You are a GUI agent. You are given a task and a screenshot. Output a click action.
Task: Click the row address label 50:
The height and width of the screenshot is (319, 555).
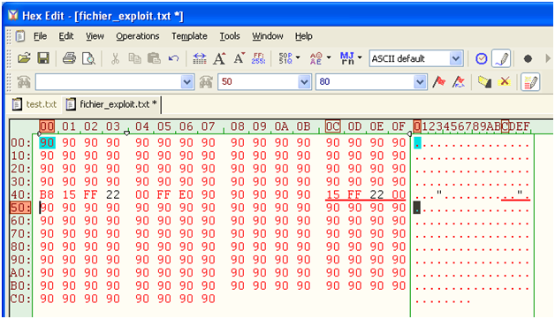point(20,208)
